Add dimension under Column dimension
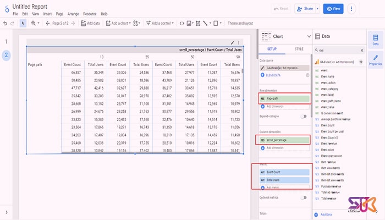This screenshot has width=385, height=220. 284,148
